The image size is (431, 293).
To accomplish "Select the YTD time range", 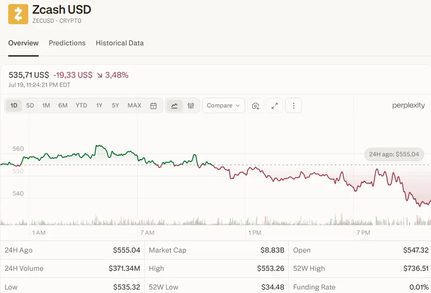I will click(x=82, y=105).
